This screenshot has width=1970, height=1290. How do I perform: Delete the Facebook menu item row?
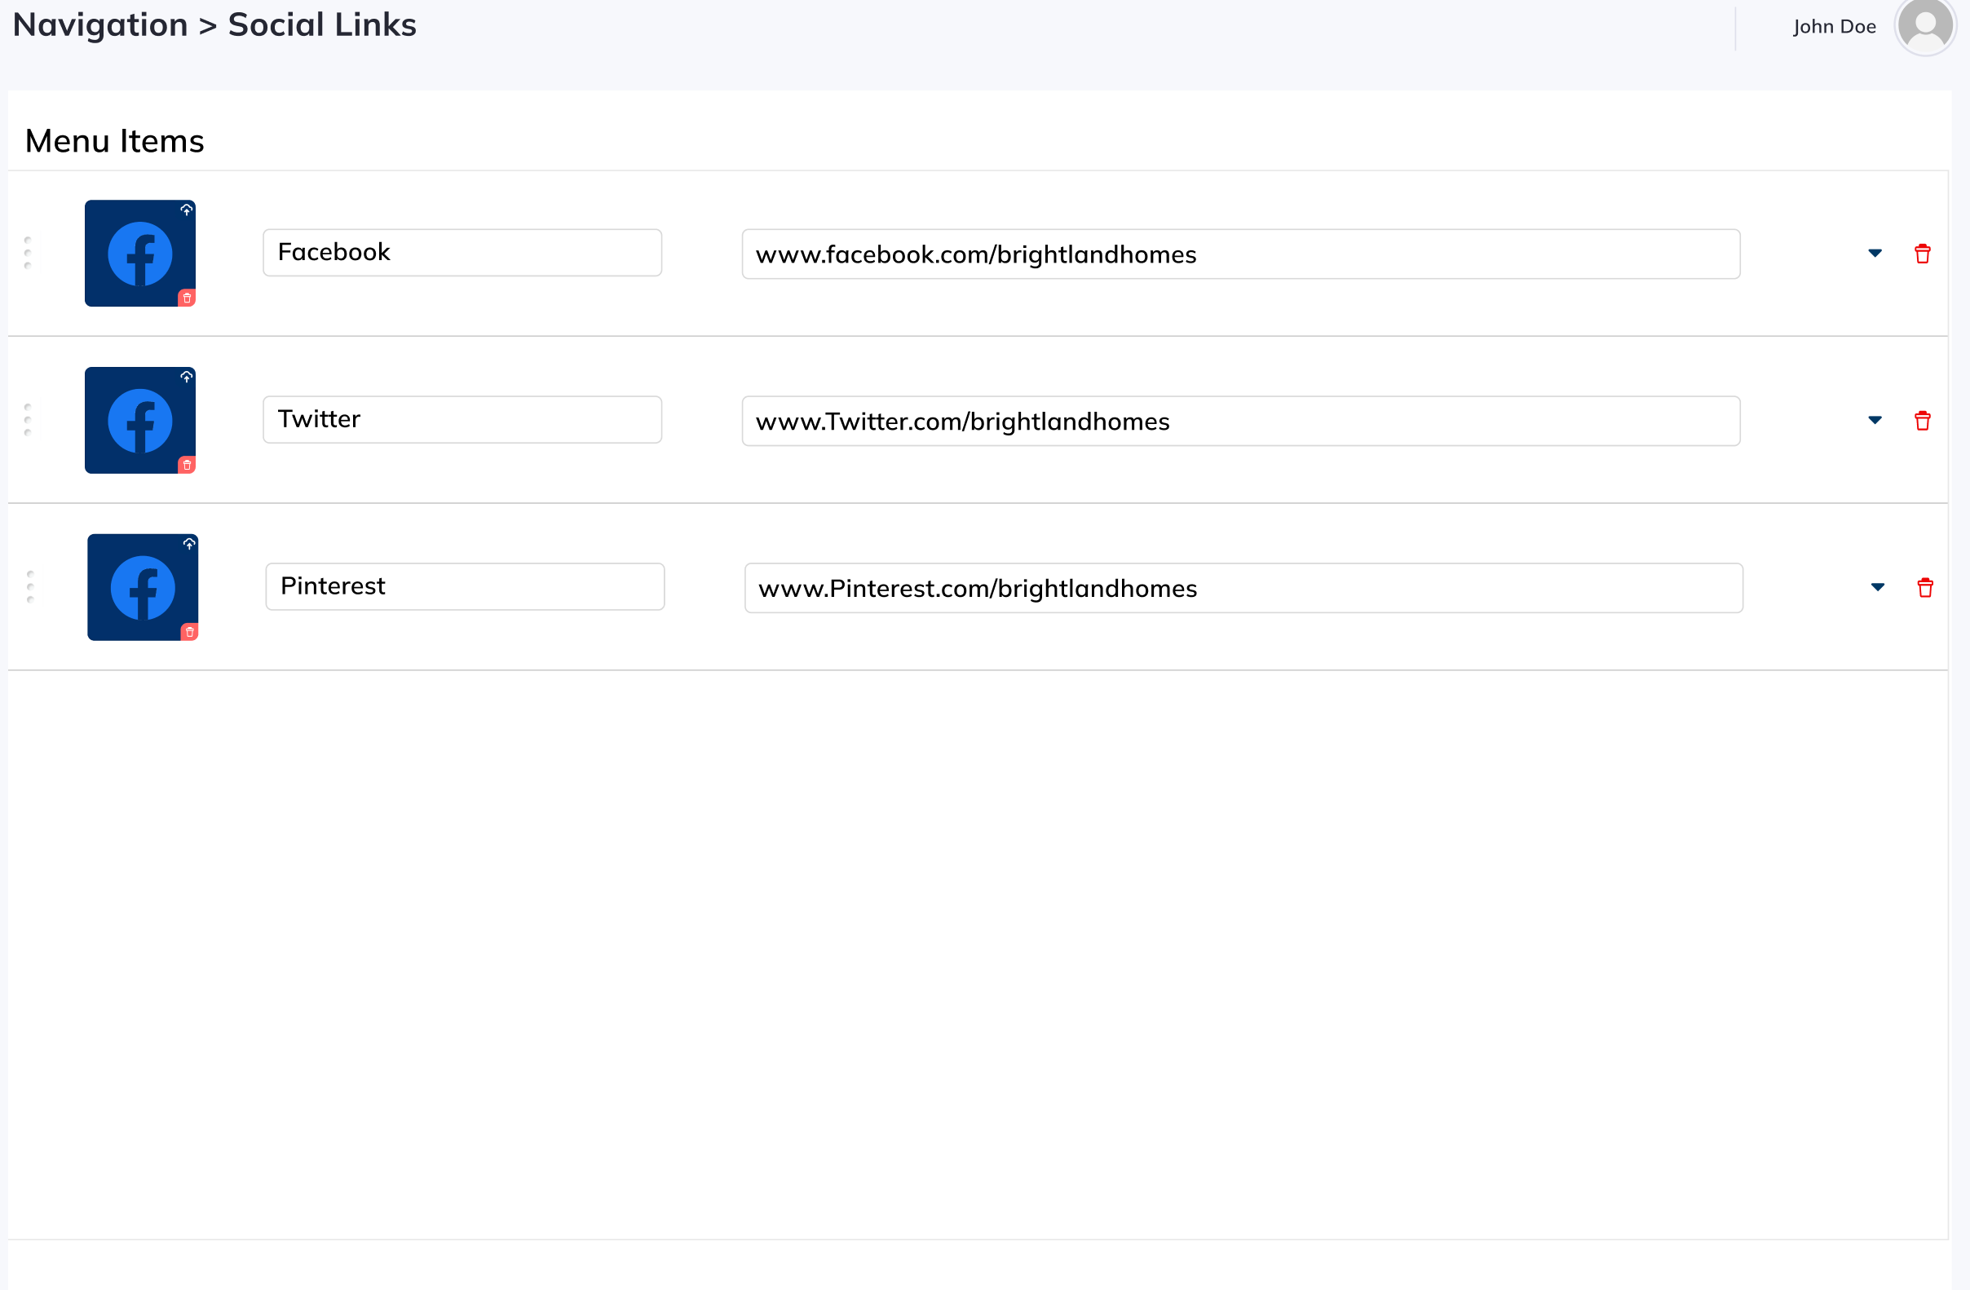click(1922, 254)
